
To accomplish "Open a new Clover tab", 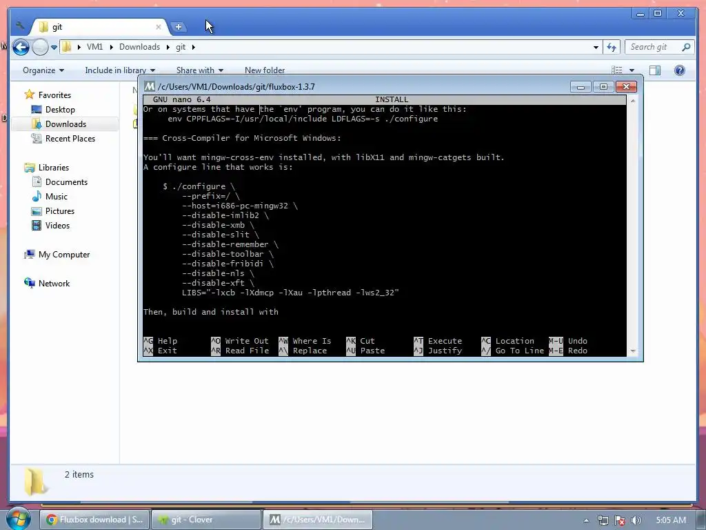I will [179, 27].
